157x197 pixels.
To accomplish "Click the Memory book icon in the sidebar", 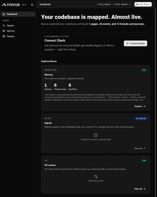I will click(4, 31).
